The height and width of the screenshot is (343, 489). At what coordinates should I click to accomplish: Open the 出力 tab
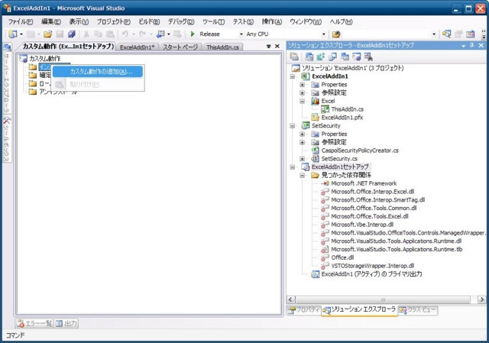click(x=66, y=323)
